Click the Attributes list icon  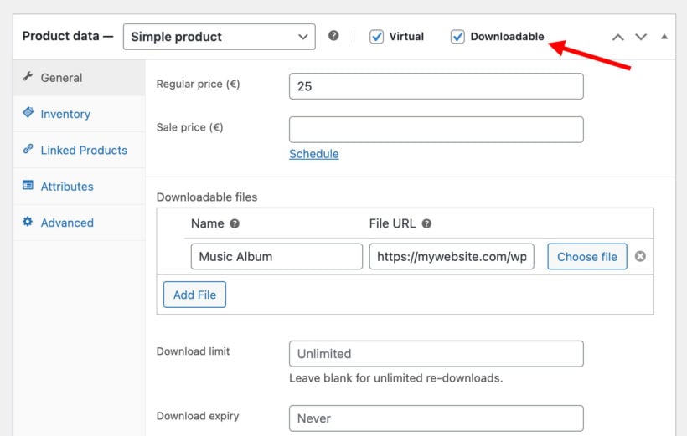[28, 185]
